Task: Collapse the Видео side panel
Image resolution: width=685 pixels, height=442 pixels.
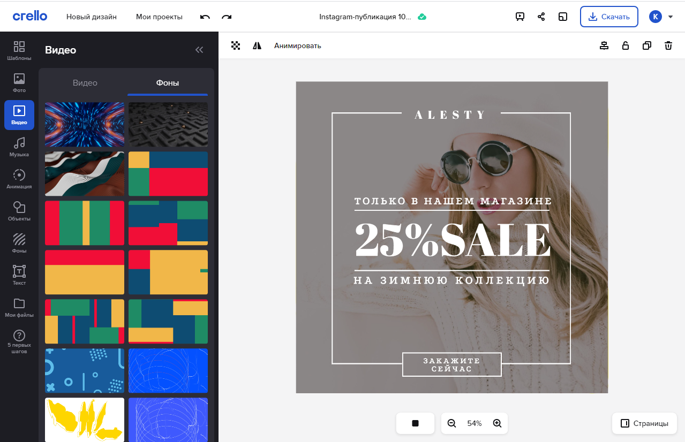Action: click(x=199, y=50)
